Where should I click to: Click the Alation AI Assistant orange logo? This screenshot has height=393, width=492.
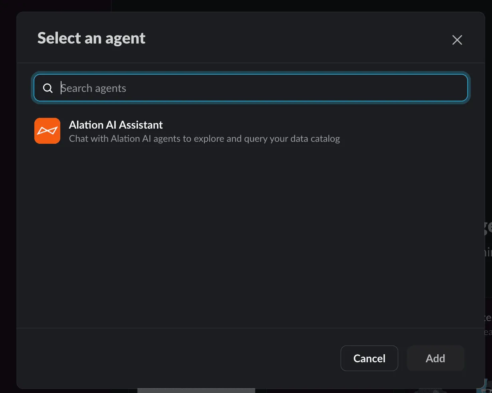coord(47,131)
